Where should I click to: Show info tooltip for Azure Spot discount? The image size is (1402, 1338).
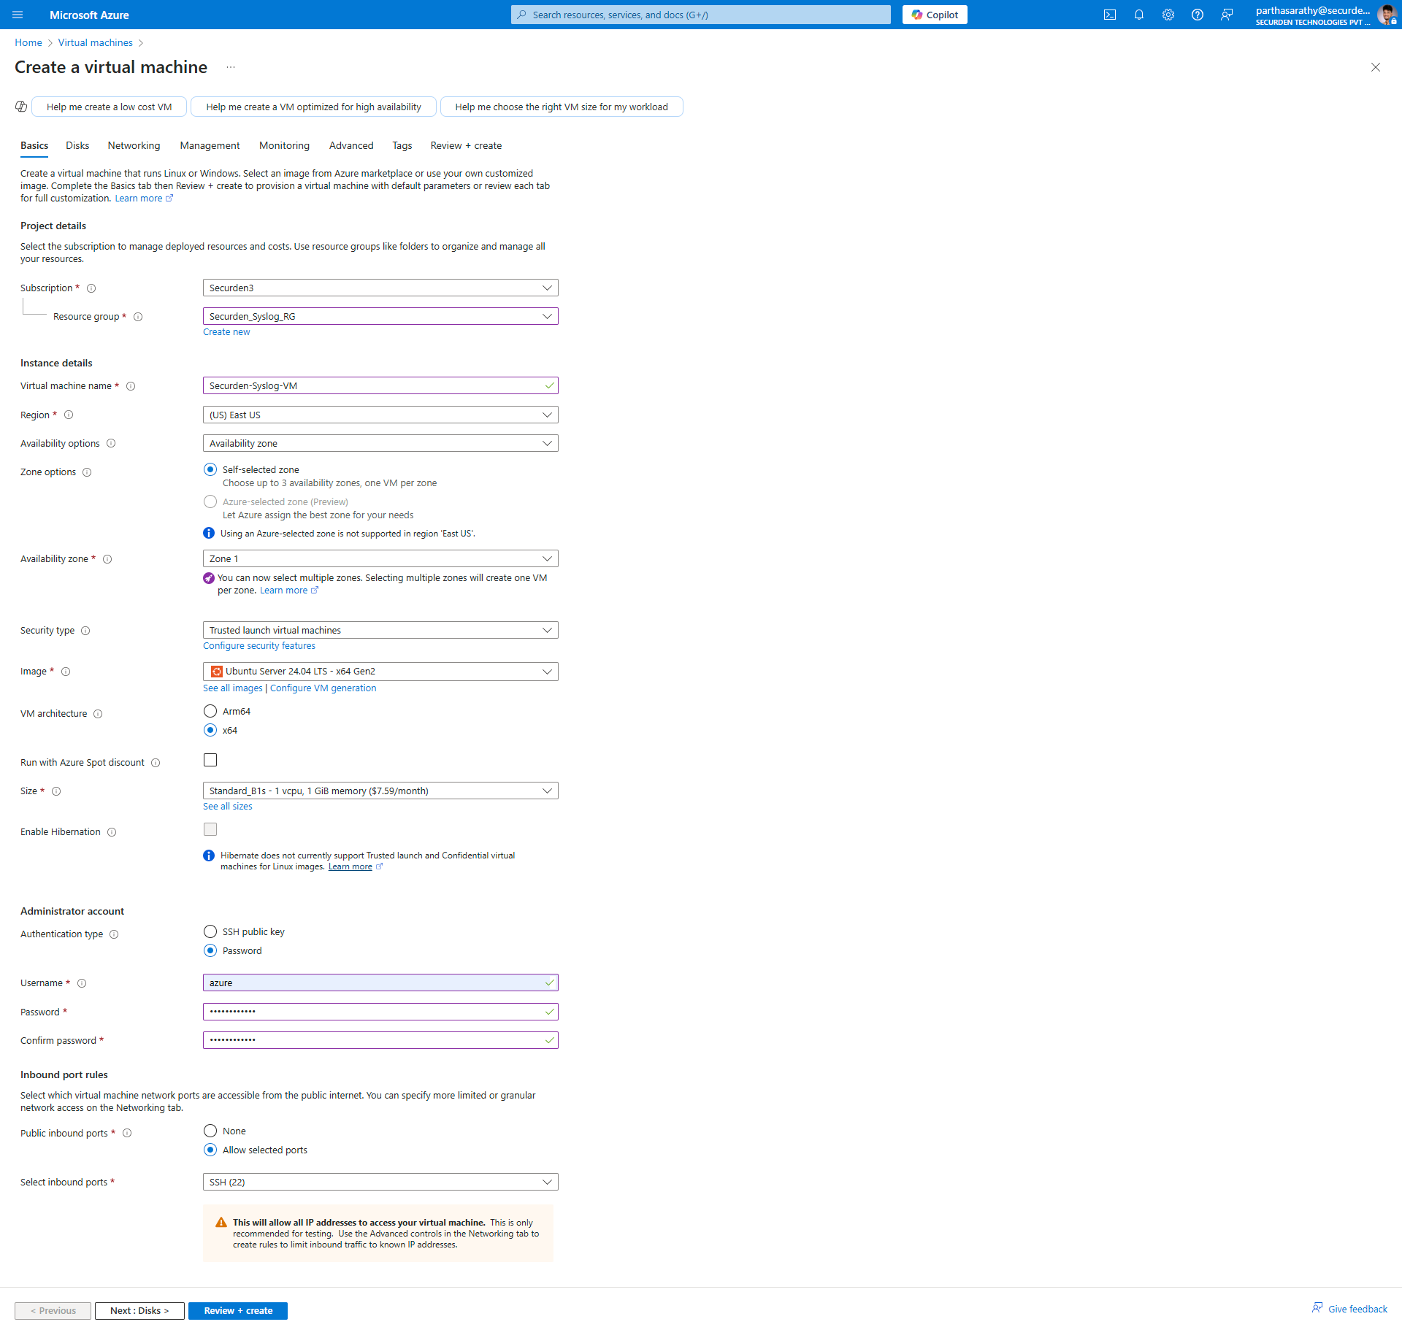click(x=156, y=763)
